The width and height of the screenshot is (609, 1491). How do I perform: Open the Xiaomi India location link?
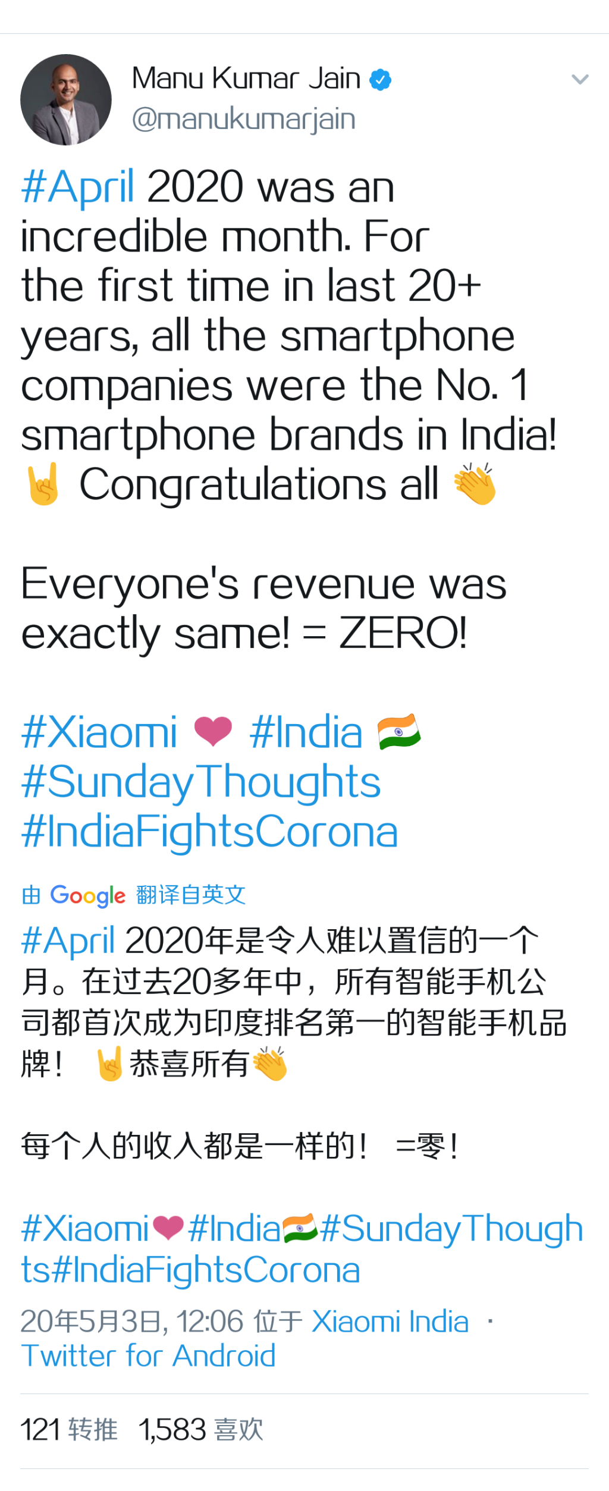click(x=390, y=1322)
